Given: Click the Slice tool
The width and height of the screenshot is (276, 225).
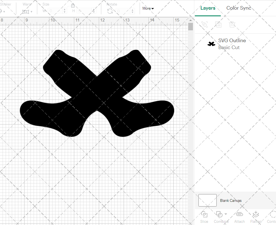Looking at the screenshot, I should coord(204,217).
